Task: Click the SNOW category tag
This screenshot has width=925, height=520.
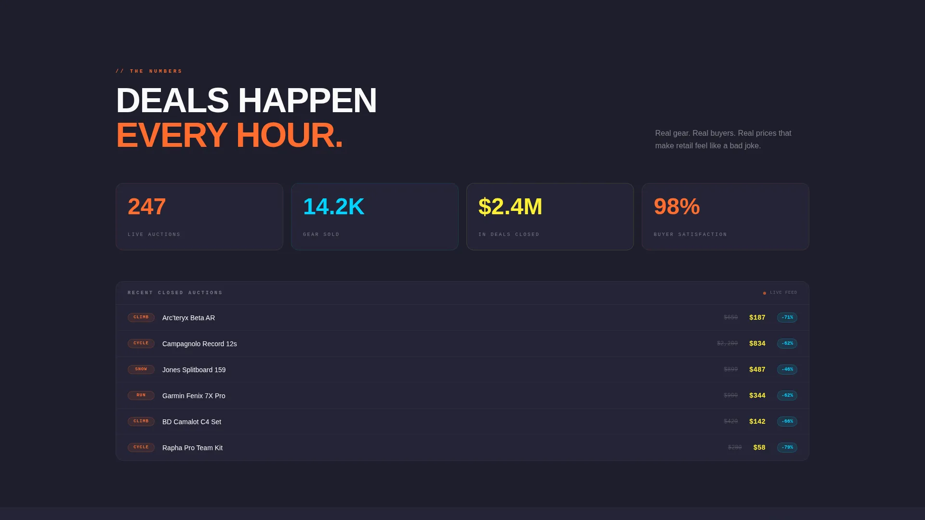Action: [141, 369]
